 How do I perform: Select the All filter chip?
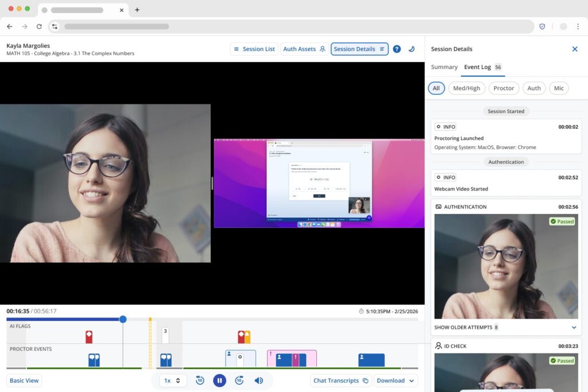point(436,88)
